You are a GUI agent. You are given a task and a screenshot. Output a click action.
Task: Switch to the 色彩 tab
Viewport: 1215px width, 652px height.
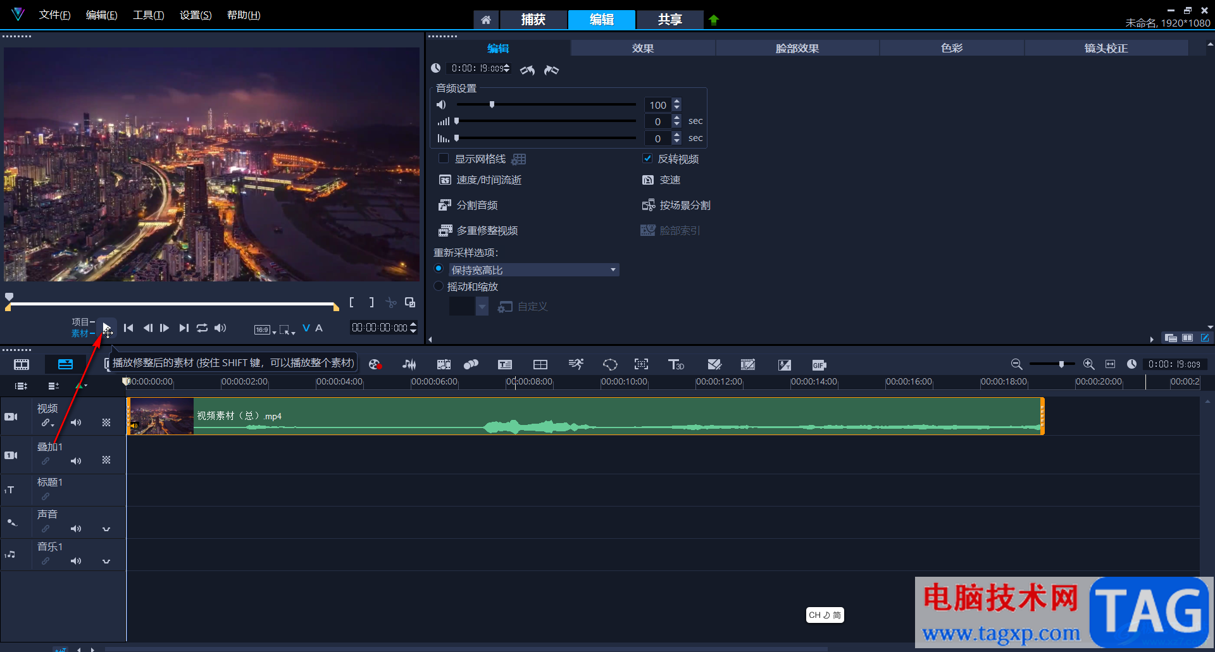click(x=951, y=48)
